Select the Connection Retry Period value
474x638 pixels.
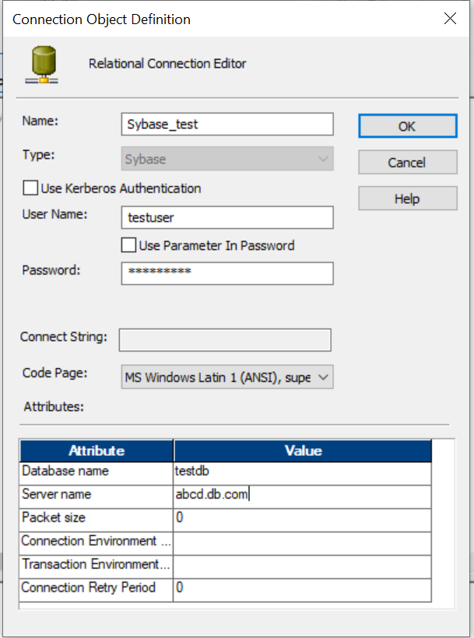tap(302, 590)
